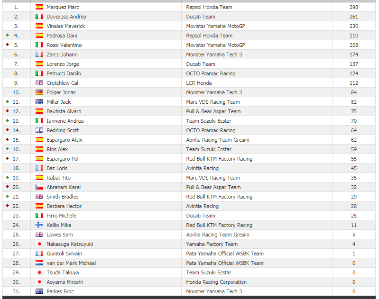
Task: Click the Dutch flag beside van der Mark Michael
Action: point(39,263)
